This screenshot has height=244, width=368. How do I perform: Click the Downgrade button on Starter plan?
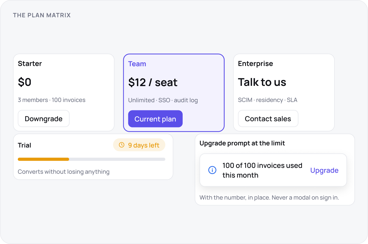pyautogui.click(x=44, y=118)
